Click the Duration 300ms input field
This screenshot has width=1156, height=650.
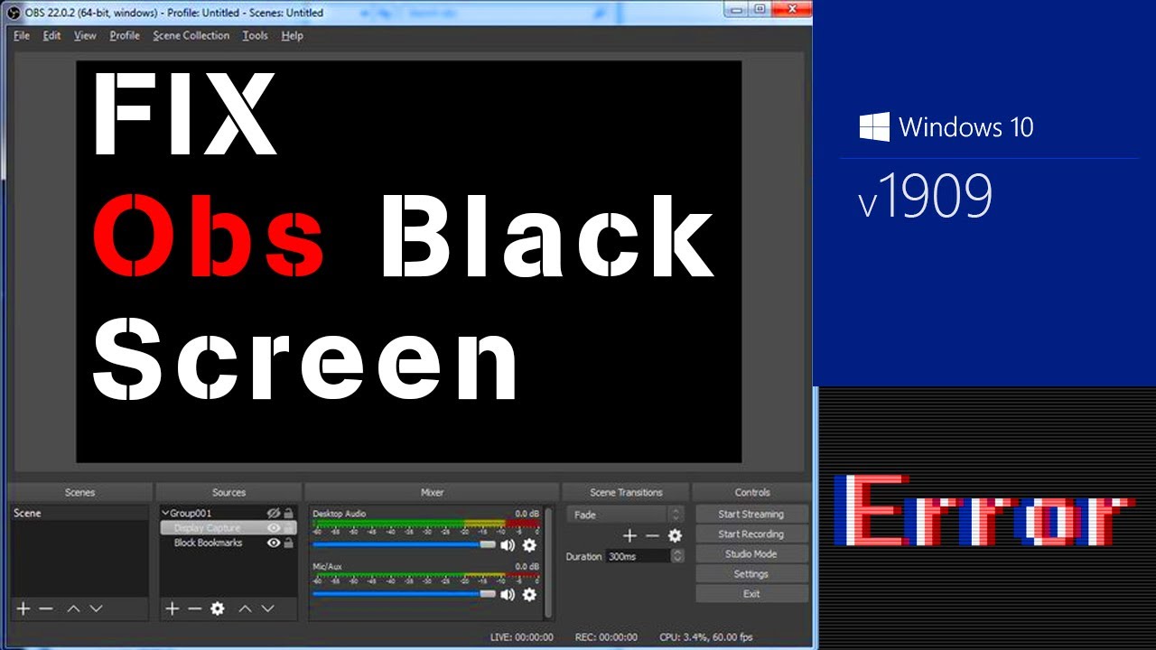[638, 556]
